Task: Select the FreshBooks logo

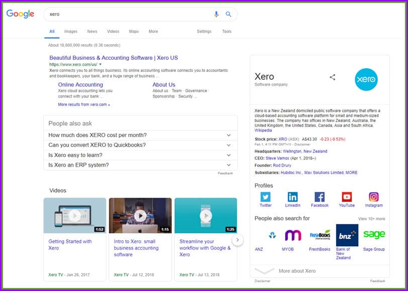Action: pyautogui.click(x=320, y=235)
